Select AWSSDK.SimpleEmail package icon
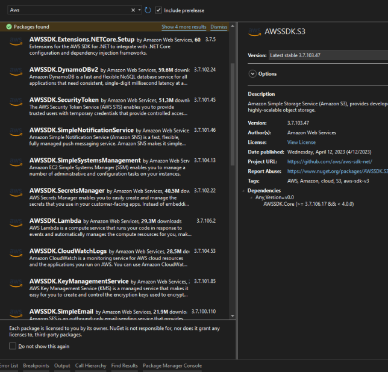The image size is (388, 372). pyautogui.click(x=16, y=314)
